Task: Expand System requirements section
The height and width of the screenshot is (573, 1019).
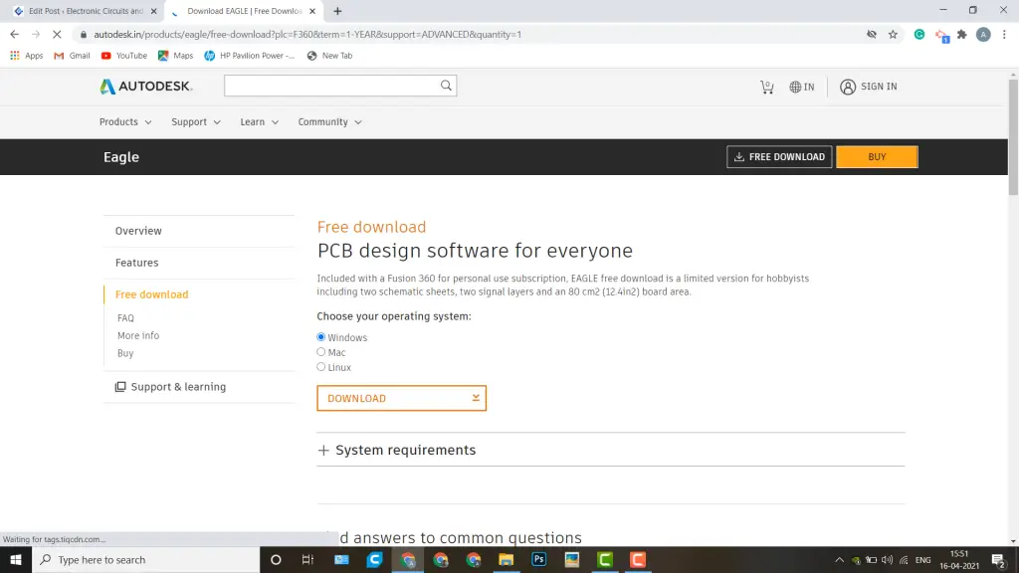Action: tap(396, 450)
